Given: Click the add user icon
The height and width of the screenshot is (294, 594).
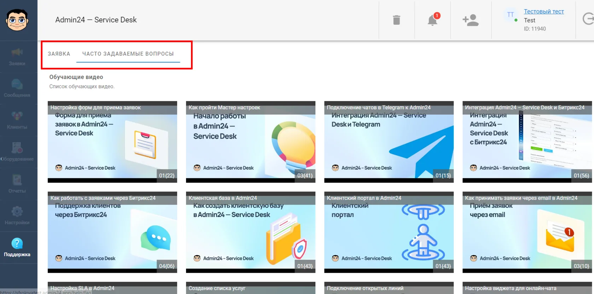Looking at the screenshot, I should pyautogui.click(x=471, y=20).
